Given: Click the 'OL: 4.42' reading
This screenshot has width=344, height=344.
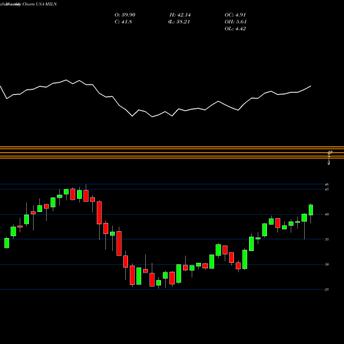Looking at the screenshot, I should coord(235,29).
